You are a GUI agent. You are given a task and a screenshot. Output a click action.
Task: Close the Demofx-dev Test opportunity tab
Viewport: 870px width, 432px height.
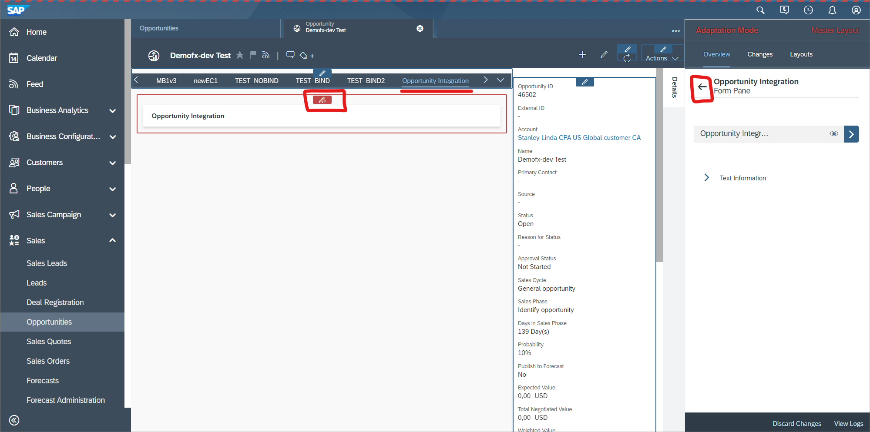(x=420, y=29)
